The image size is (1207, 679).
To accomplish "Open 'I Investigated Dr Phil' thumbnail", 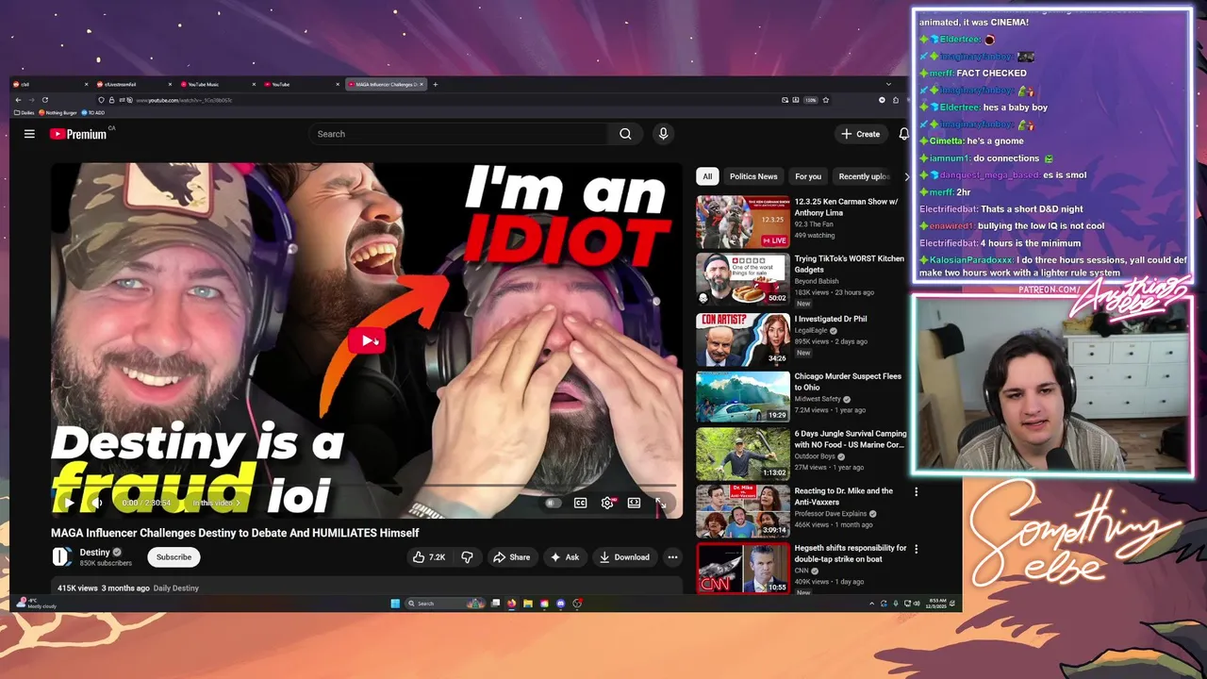I will click(743, 339).
